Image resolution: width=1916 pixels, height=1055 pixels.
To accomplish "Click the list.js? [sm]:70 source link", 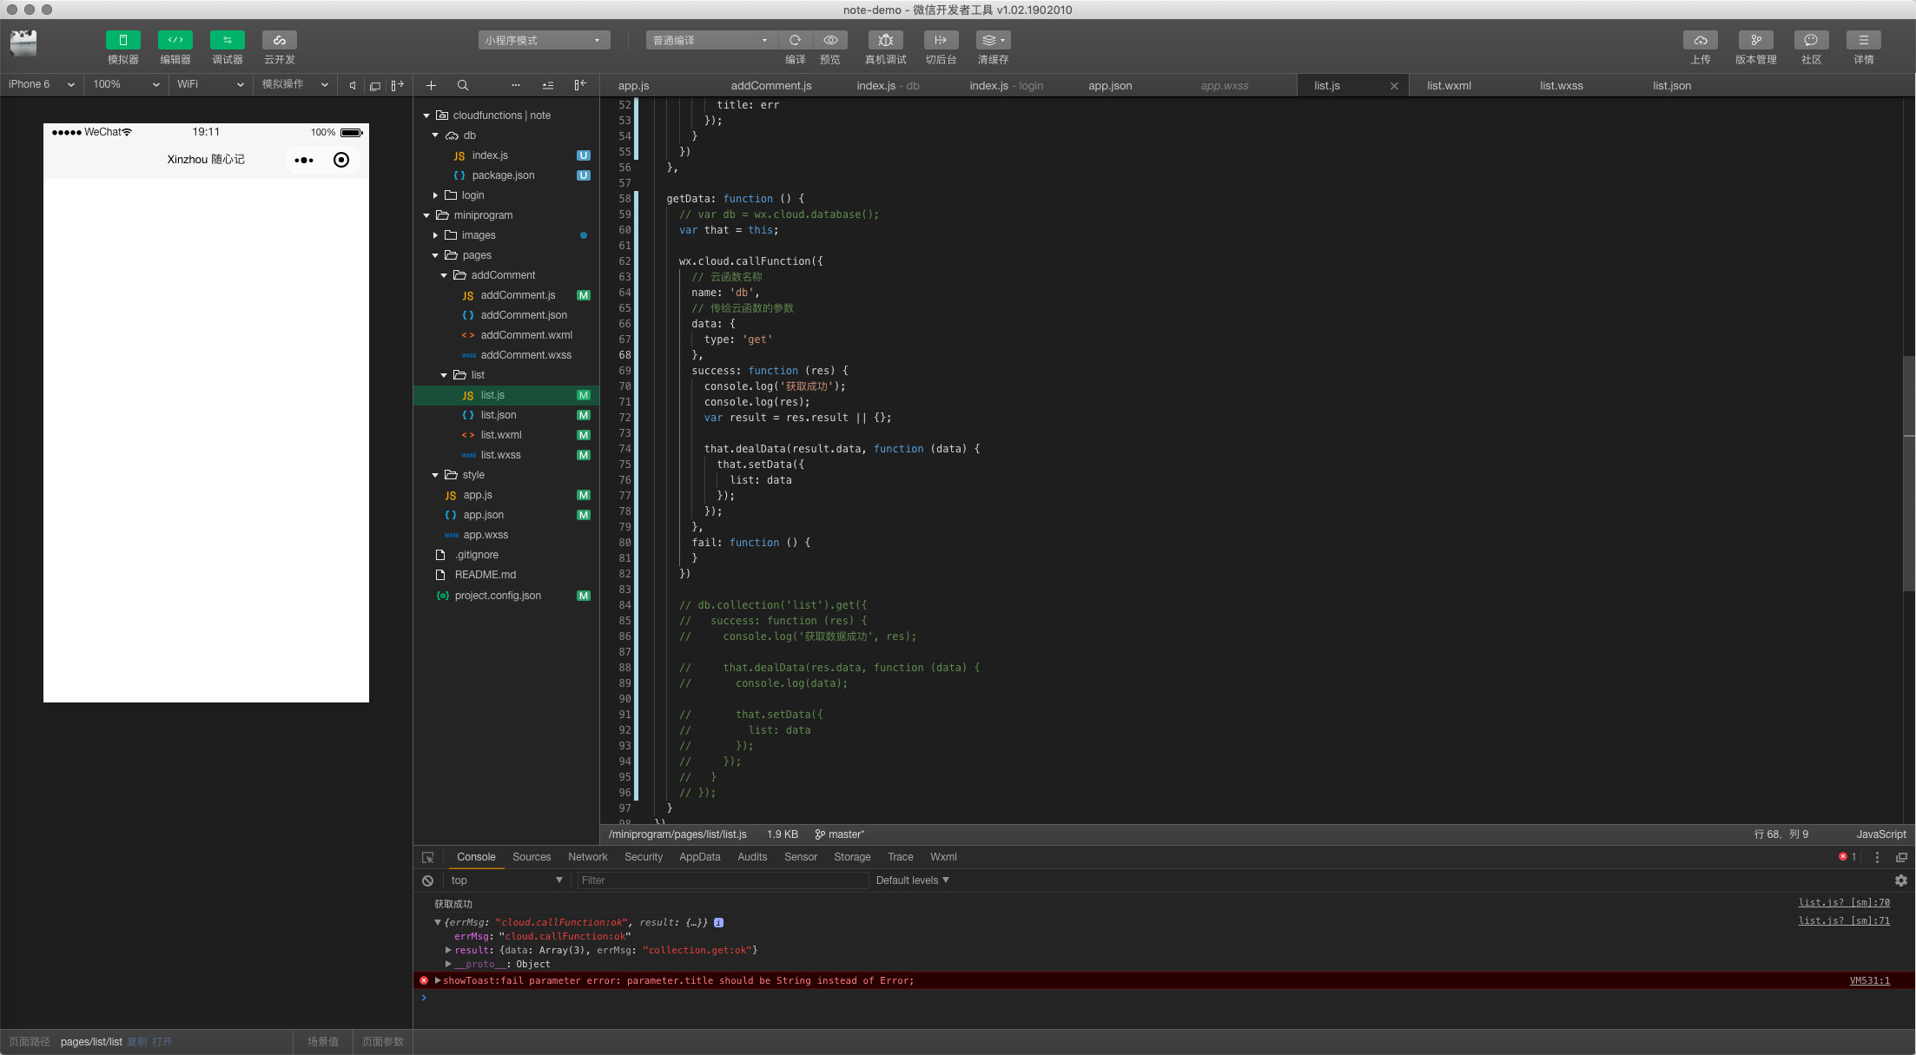I will [x=1843, y=903].
